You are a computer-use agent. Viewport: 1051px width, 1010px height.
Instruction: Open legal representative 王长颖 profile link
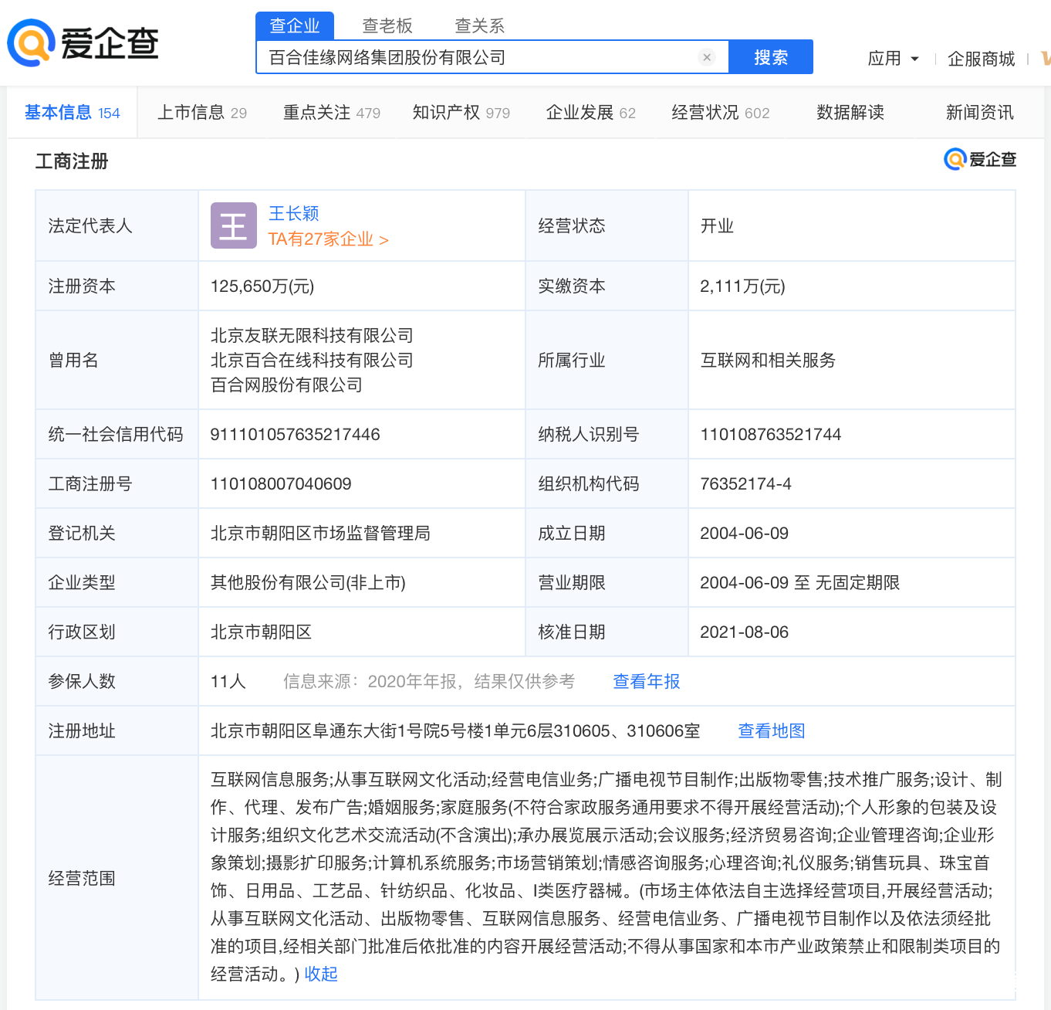pyautogui.click(x=294, y=213)
